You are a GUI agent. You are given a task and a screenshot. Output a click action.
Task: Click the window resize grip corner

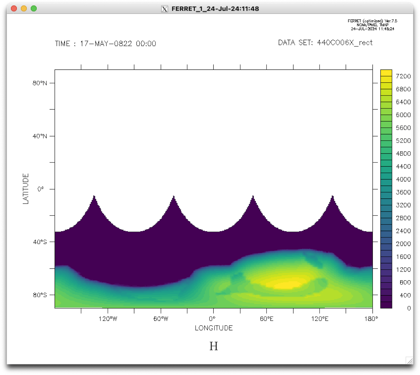point(409,360)
